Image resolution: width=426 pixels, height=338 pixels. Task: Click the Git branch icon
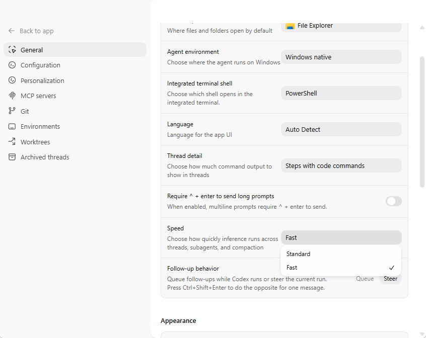coord(12,111)
